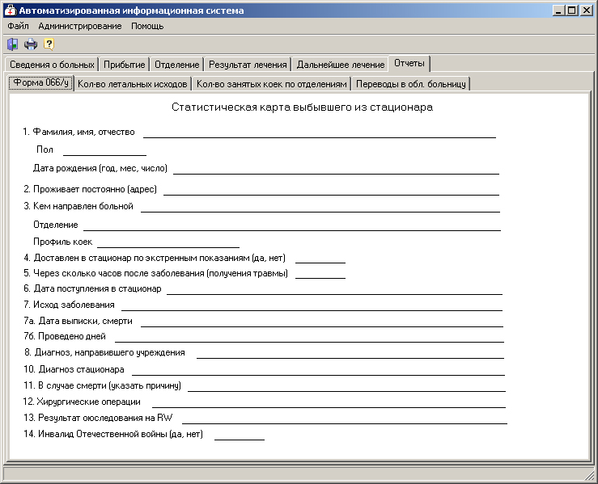The image size is (598, 484).
Task: Open the Файл menu
Action: click(x=18, y=26)
